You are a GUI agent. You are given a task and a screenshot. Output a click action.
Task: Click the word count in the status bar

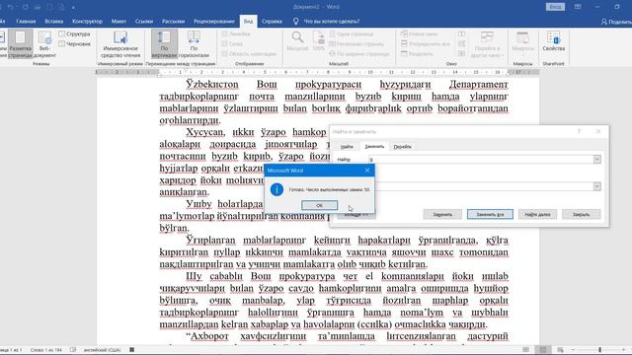tap(46, 350)
